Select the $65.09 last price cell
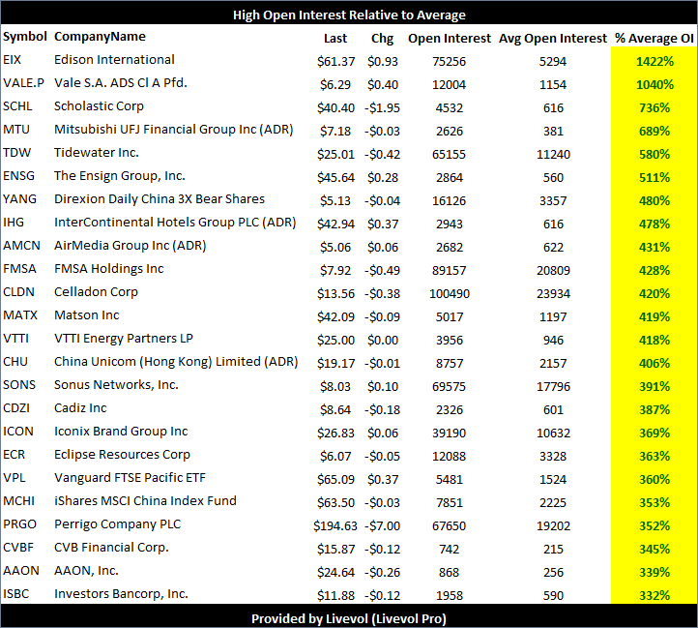698x628 pixels. (335, 479)
